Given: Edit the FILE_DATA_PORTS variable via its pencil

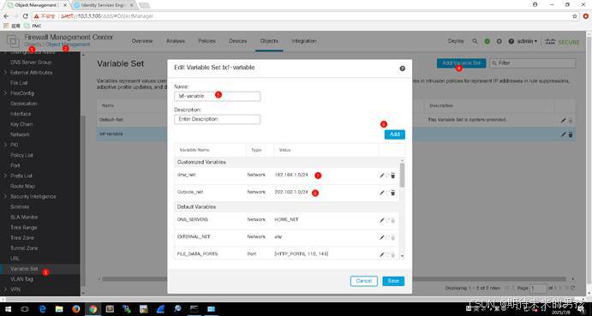Looking at the screenshot, I should (382, 255).
